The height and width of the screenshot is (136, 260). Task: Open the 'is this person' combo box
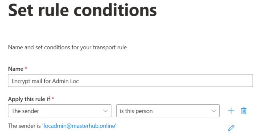coord(168,111)
